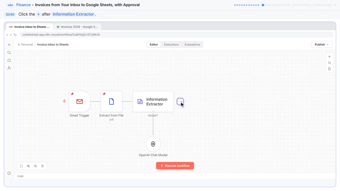The height and width of the screenshot is (191, 340).
Task: Click the workflow name Invoice inbox to Sheets
Action: pyautogui.click(x=53, y=45)
